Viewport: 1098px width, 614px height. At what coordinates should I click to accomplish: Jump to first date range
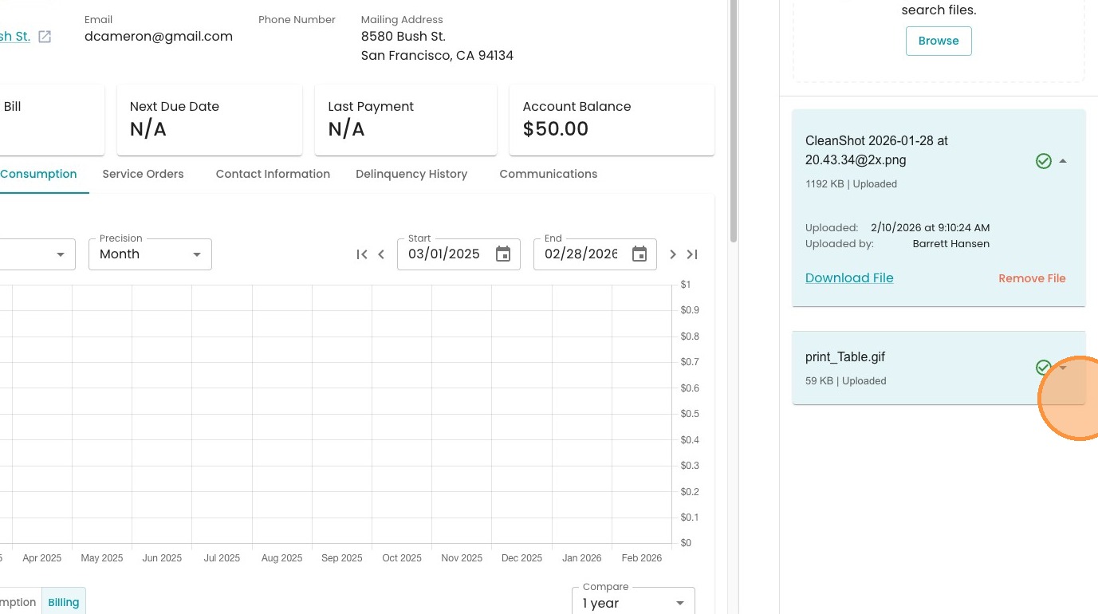(362, 254)
